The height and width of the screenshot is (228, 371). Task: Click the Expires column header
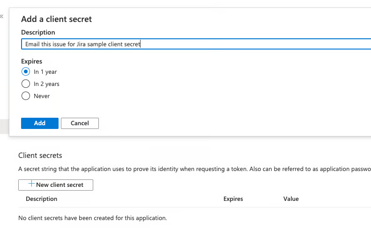233,199
